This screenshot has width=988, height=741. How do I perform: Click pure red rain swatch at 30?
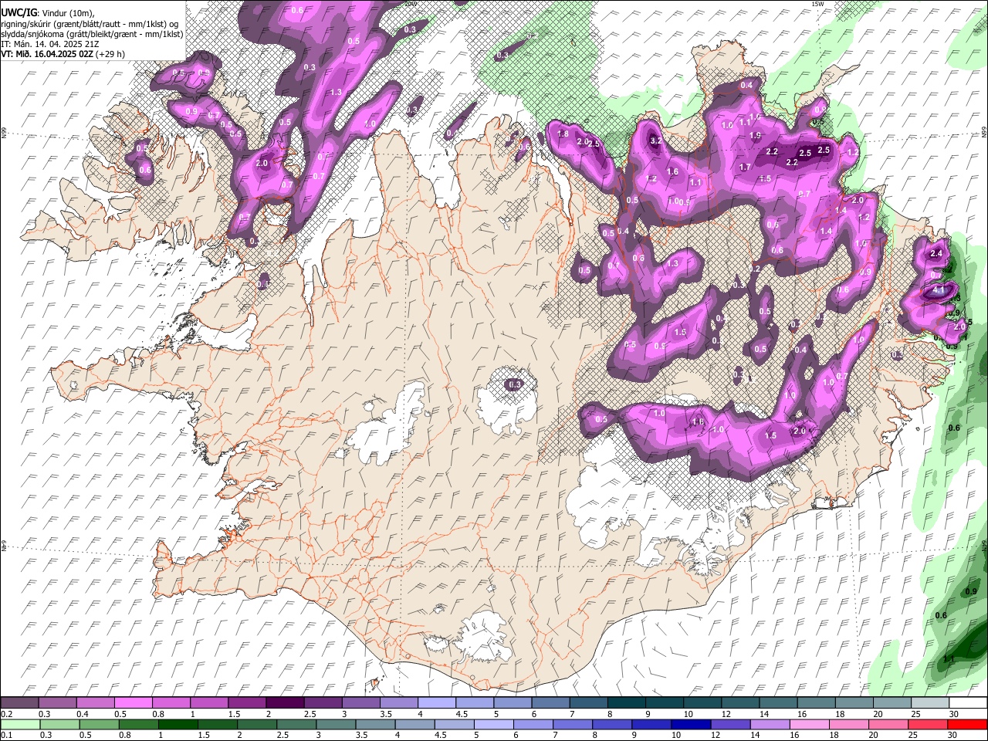967,724
